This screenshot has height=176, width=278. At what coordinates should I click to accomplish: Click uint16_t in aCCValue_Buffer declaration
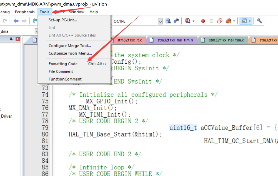tap(183, 128)
